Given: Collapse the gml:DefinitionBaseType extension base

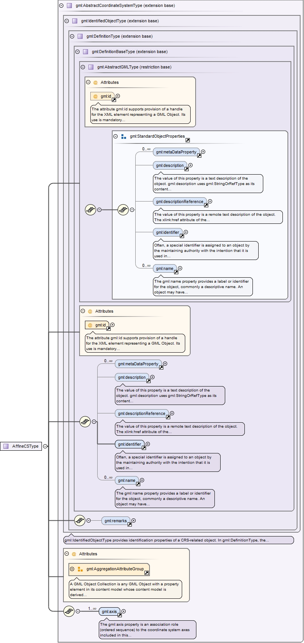Looking at the screenshot, I should (x=78, y=52).
